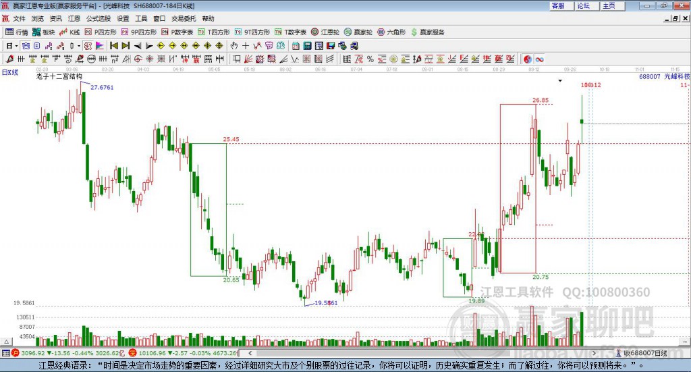Open the calculator tool
The width and height of the screenshot is (691, 372).
click(307, 46)
